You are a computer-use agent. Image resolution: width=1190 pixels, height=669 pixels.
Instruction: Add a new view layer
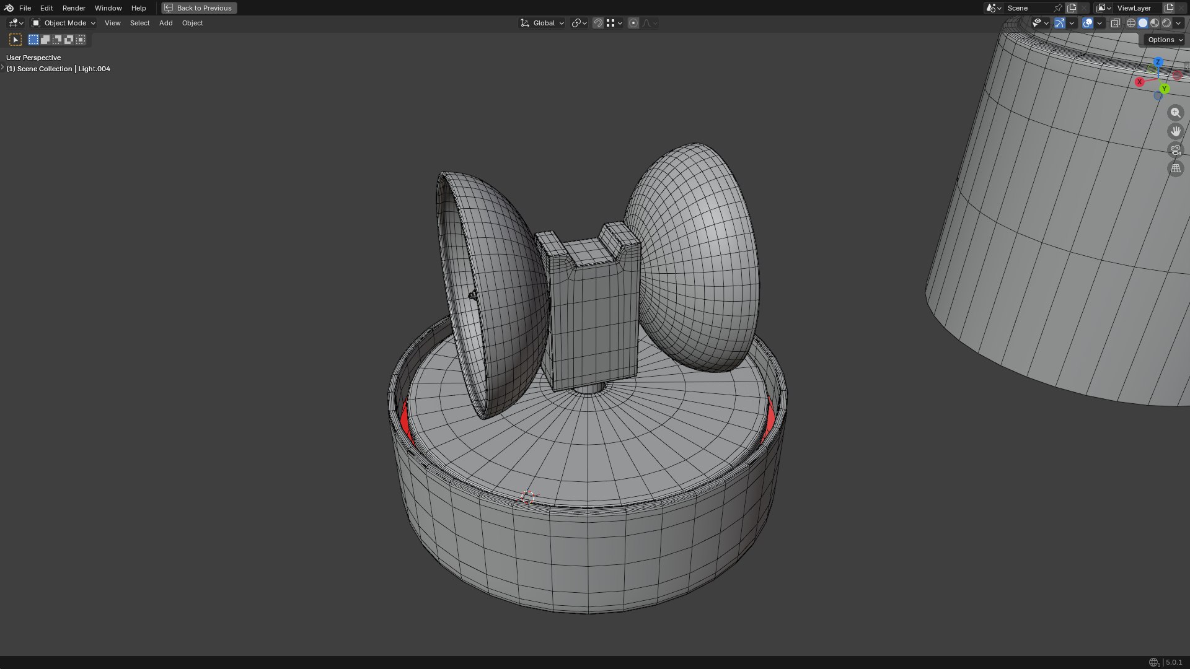[x=1169, y=8]
